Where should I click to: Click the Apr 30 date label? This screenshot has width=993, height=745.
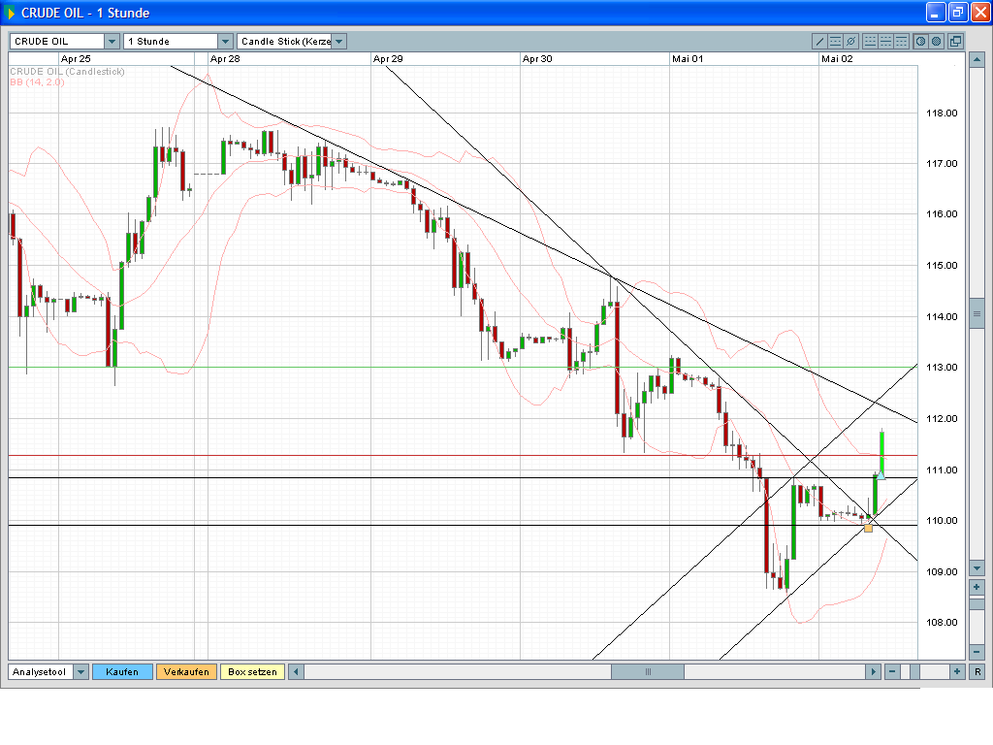click(537, 59)
